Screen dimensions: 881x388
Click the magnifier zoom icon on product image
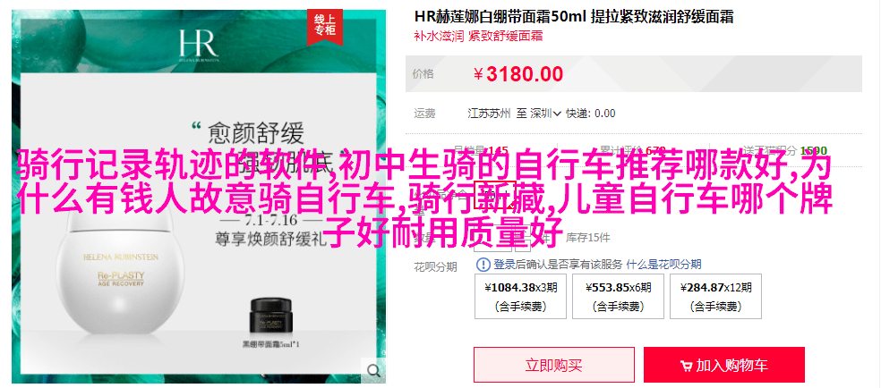pos(373,370)
